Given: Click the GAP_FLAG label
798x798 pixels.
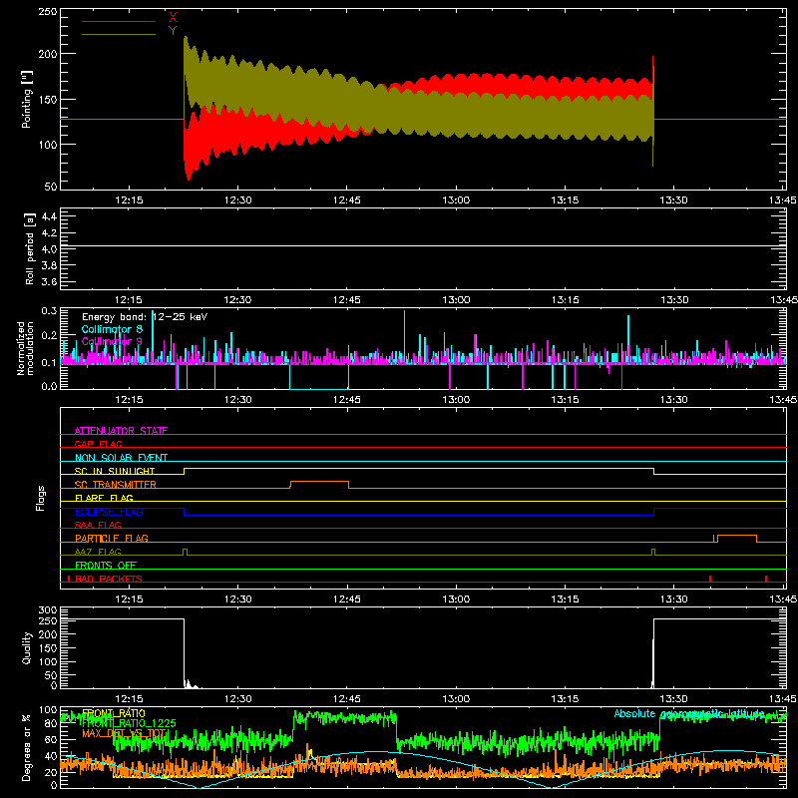Looking at the screenshot, I should (98, 444).
